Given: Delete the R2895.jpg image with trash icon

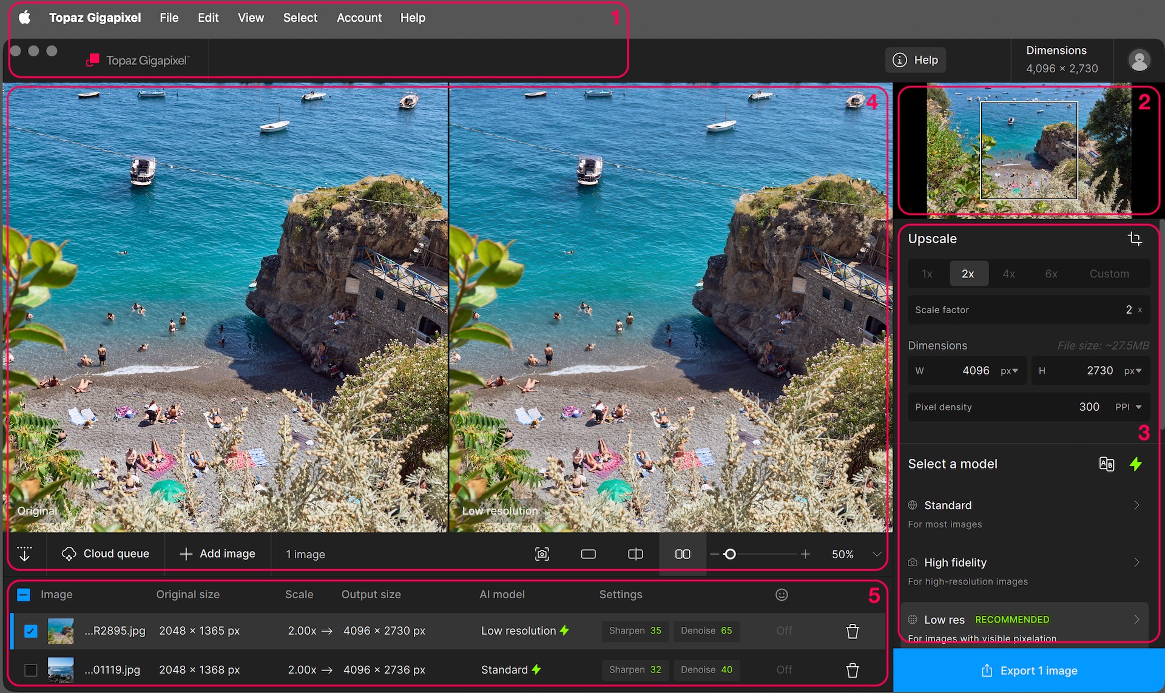Looking at the screenshot, I should pos(852,631).
